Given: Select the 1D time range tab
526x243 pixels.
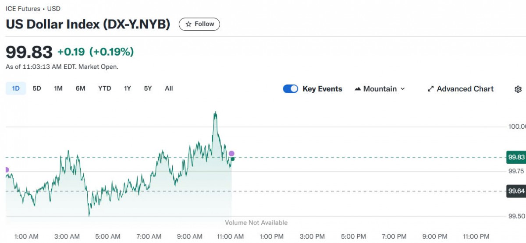Looking at the screenshot, I should tap(16, 88).
